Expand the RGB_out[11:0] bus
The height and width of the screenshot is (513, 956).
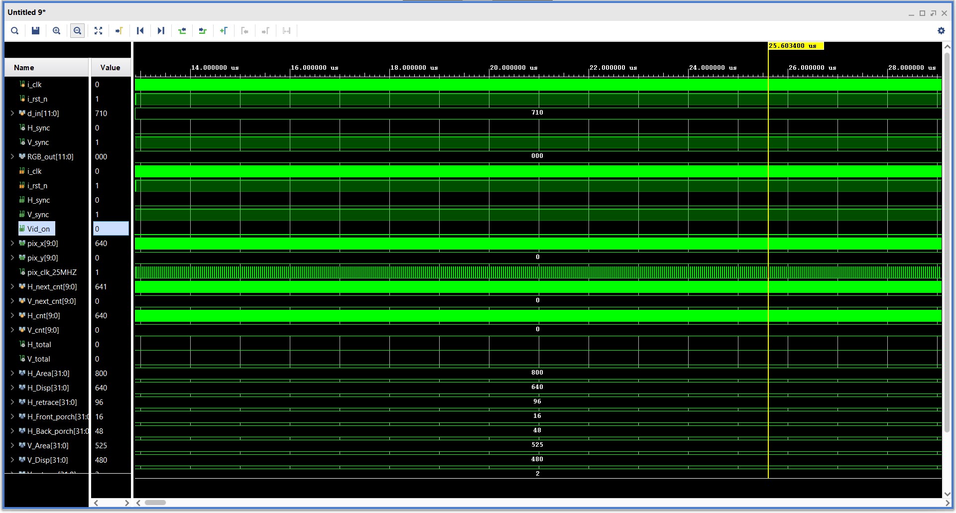click(12, 156)
